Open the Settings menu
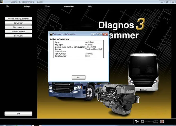176x126 pixels. click(27, 6)
